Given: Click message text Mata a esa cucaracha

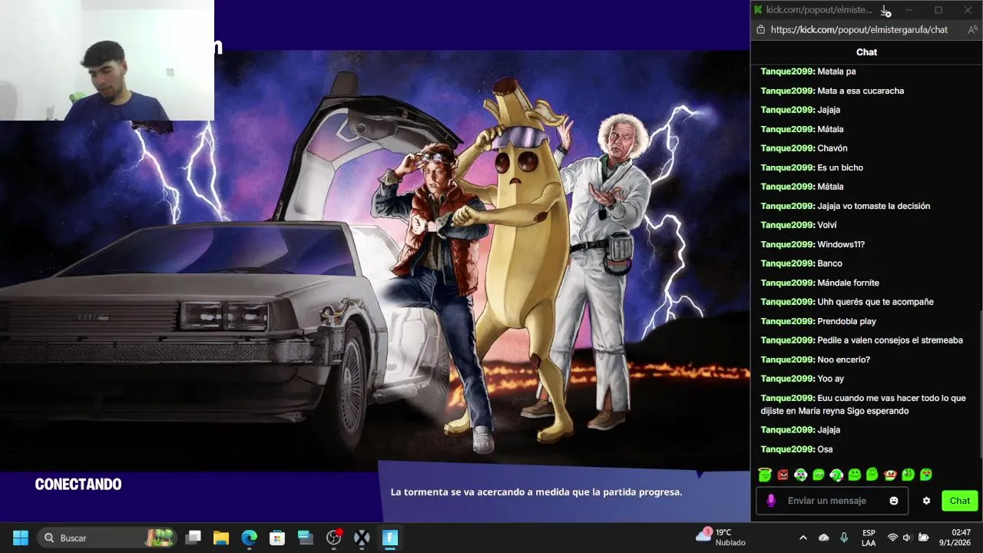Looking at the screenshot, I should pos(861,91).
